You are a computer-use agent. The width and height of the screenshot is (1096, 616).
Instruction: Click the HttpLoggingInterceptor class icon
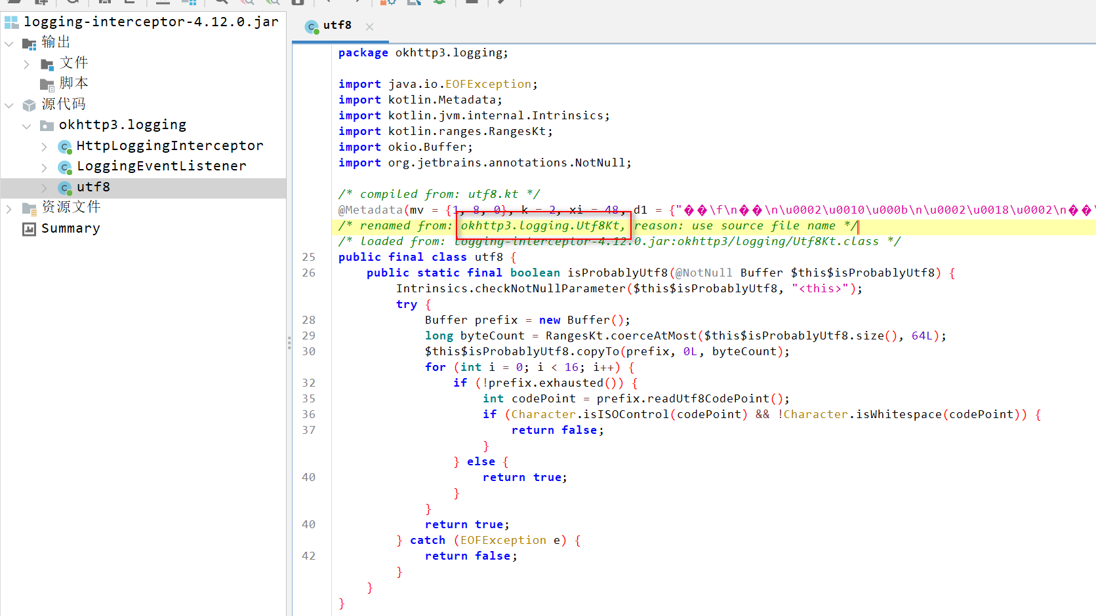click(65, 147)
